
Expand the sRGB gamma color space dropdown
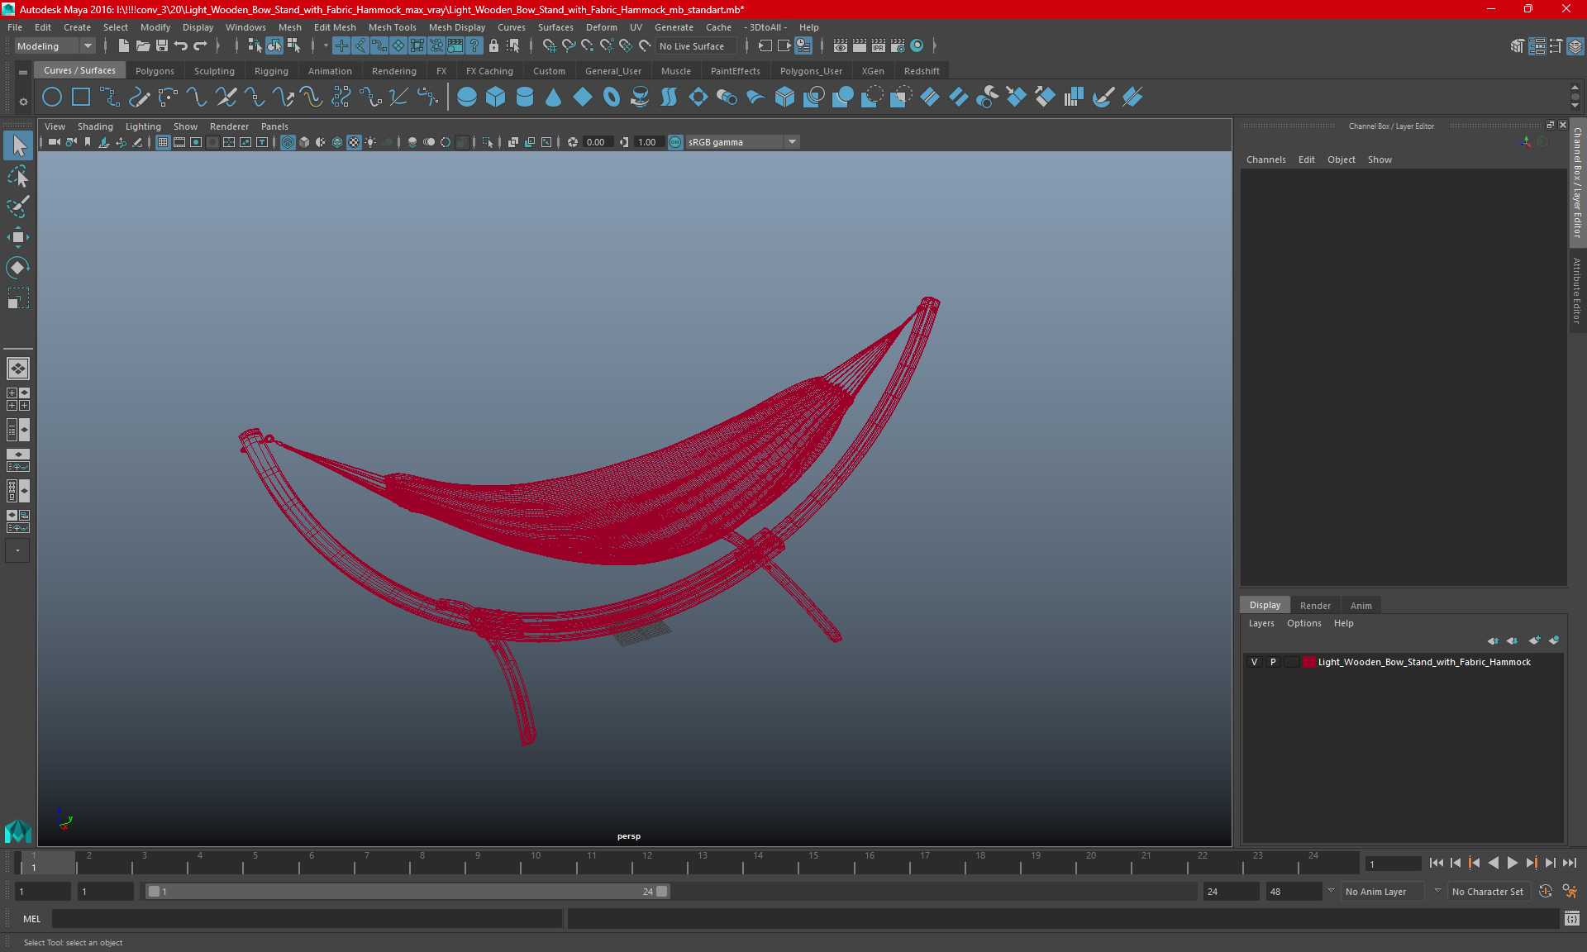(x=791, y=142)
